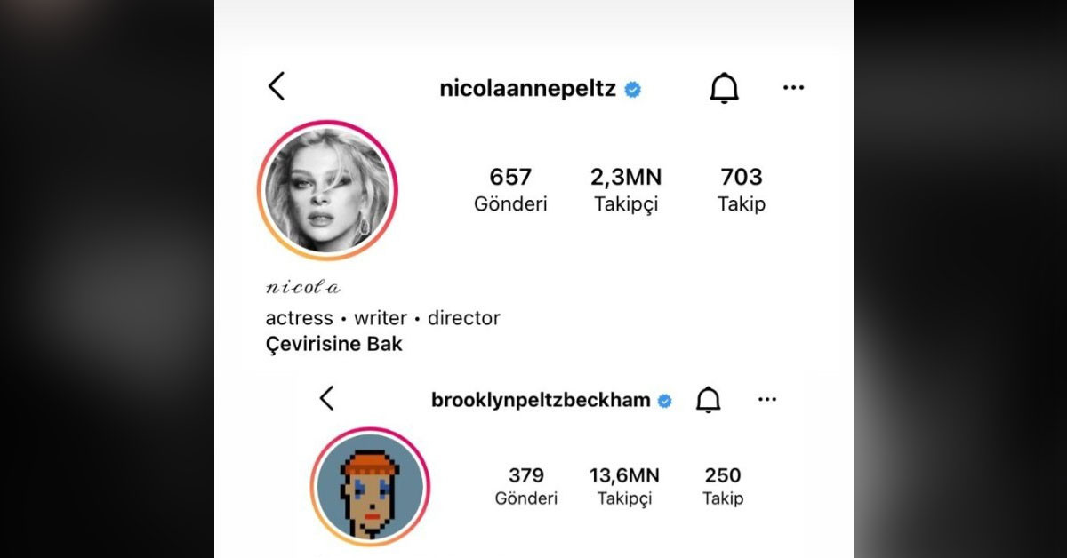Open Brooklyn's 250 Takip list
This screenshot has height=558, width=1067.
[723, 486]
